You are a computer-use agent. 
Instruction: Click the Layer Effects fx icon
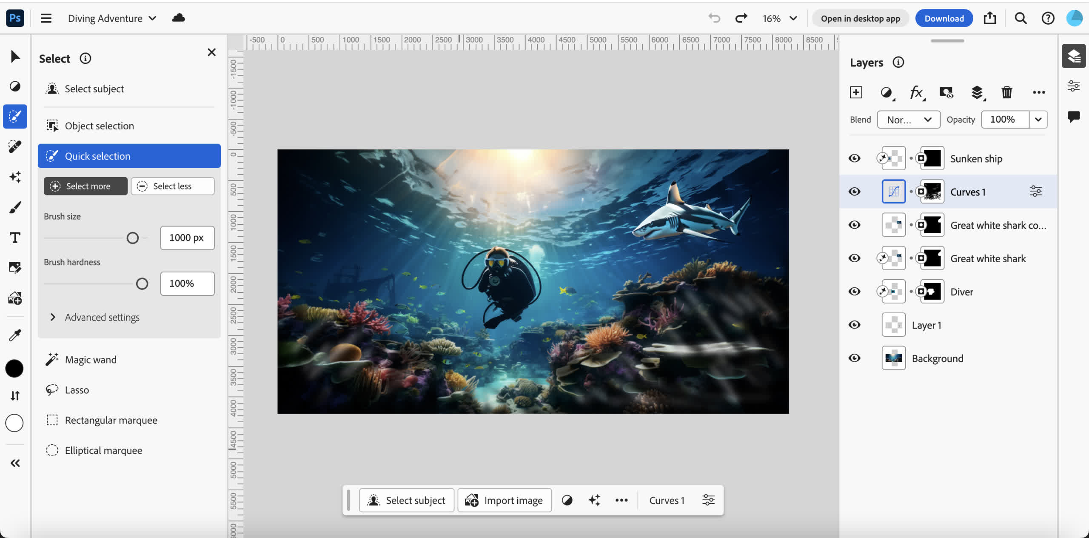(915, 91)
